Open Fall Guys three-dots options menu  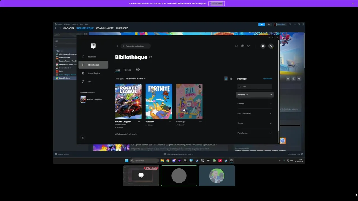coord(200,122)
